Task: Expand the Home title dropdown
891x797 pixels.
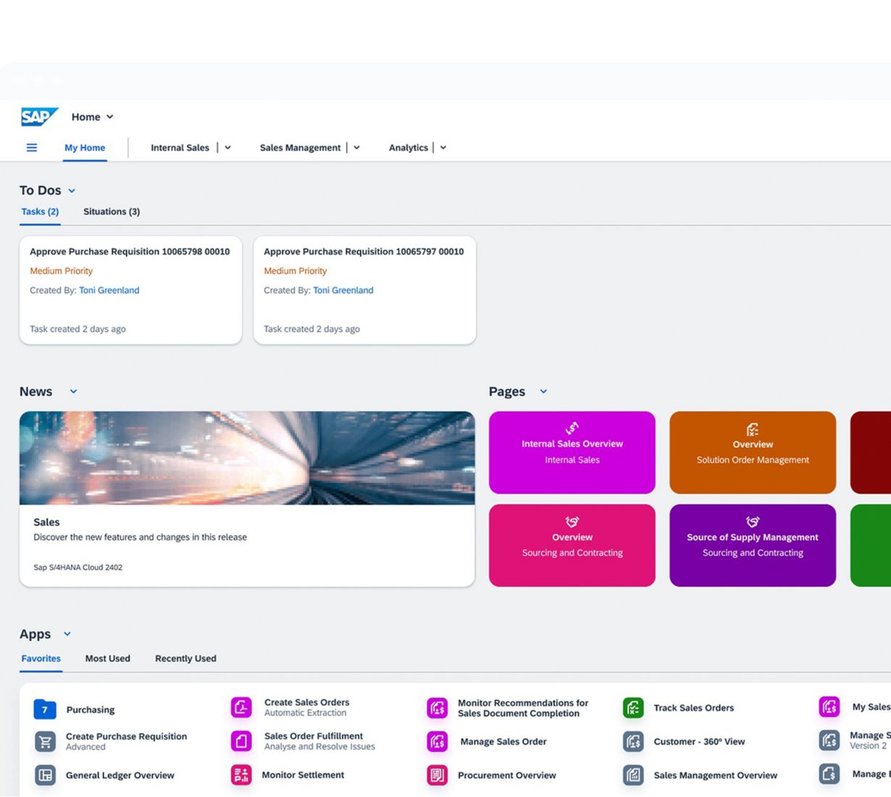Action: point(110,117)
